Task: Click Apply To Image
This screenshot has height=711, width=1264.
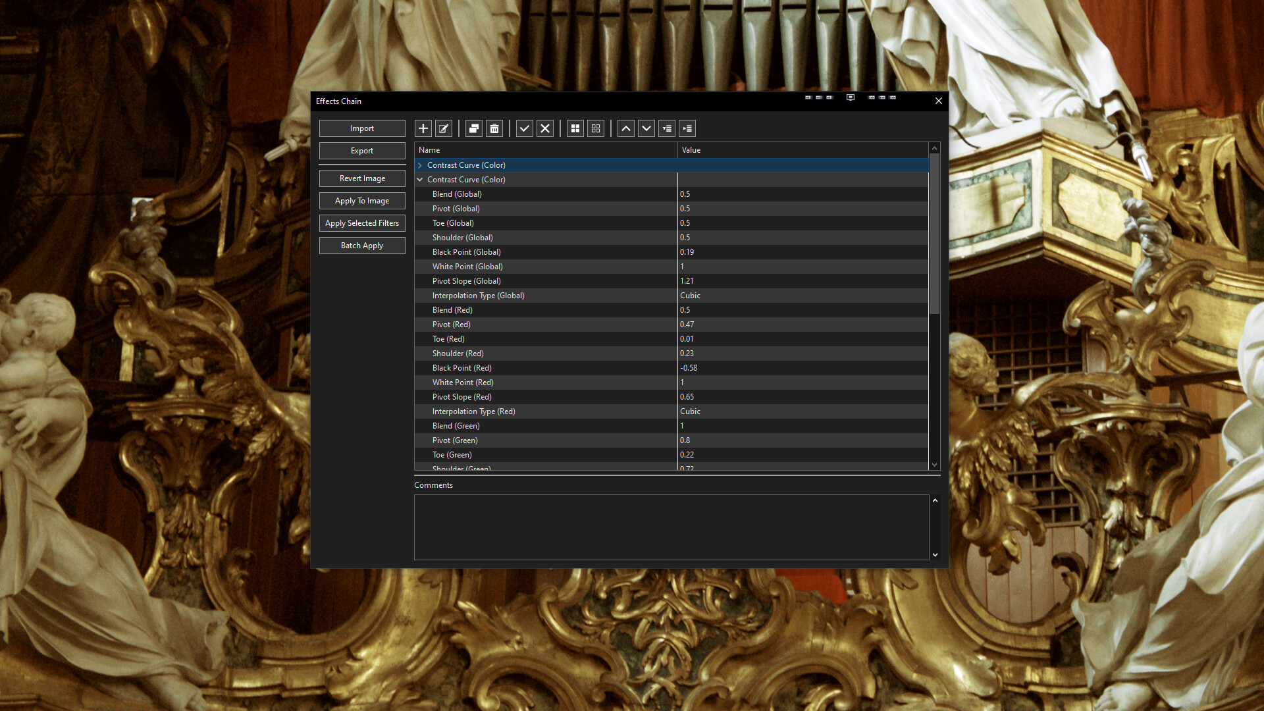Action: point(362,201)
